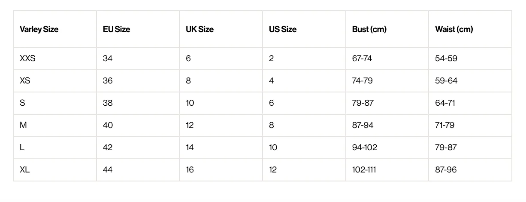Select UK size 16 cell

(221, 170)
